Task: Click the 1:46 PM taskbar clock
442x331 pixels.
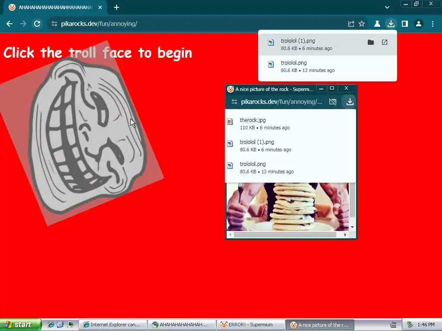Action: point(426,325)
